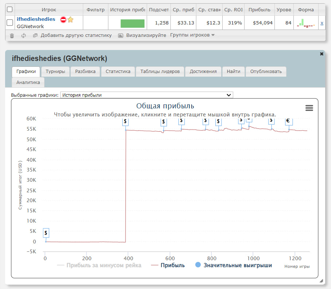The width and height of the screenshot is (331, 289).
Task: Click the euro win marker on chart
Action: 288,121
